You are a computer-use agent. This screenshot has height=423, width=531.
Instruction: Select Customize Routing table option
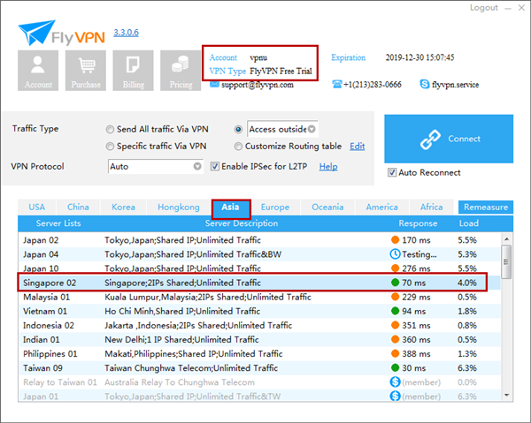pos(238,147)
